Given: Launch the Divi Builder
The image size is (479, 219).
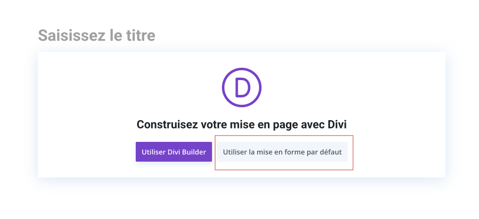Looking at the screenshot, I should click(x=174, y=152).
